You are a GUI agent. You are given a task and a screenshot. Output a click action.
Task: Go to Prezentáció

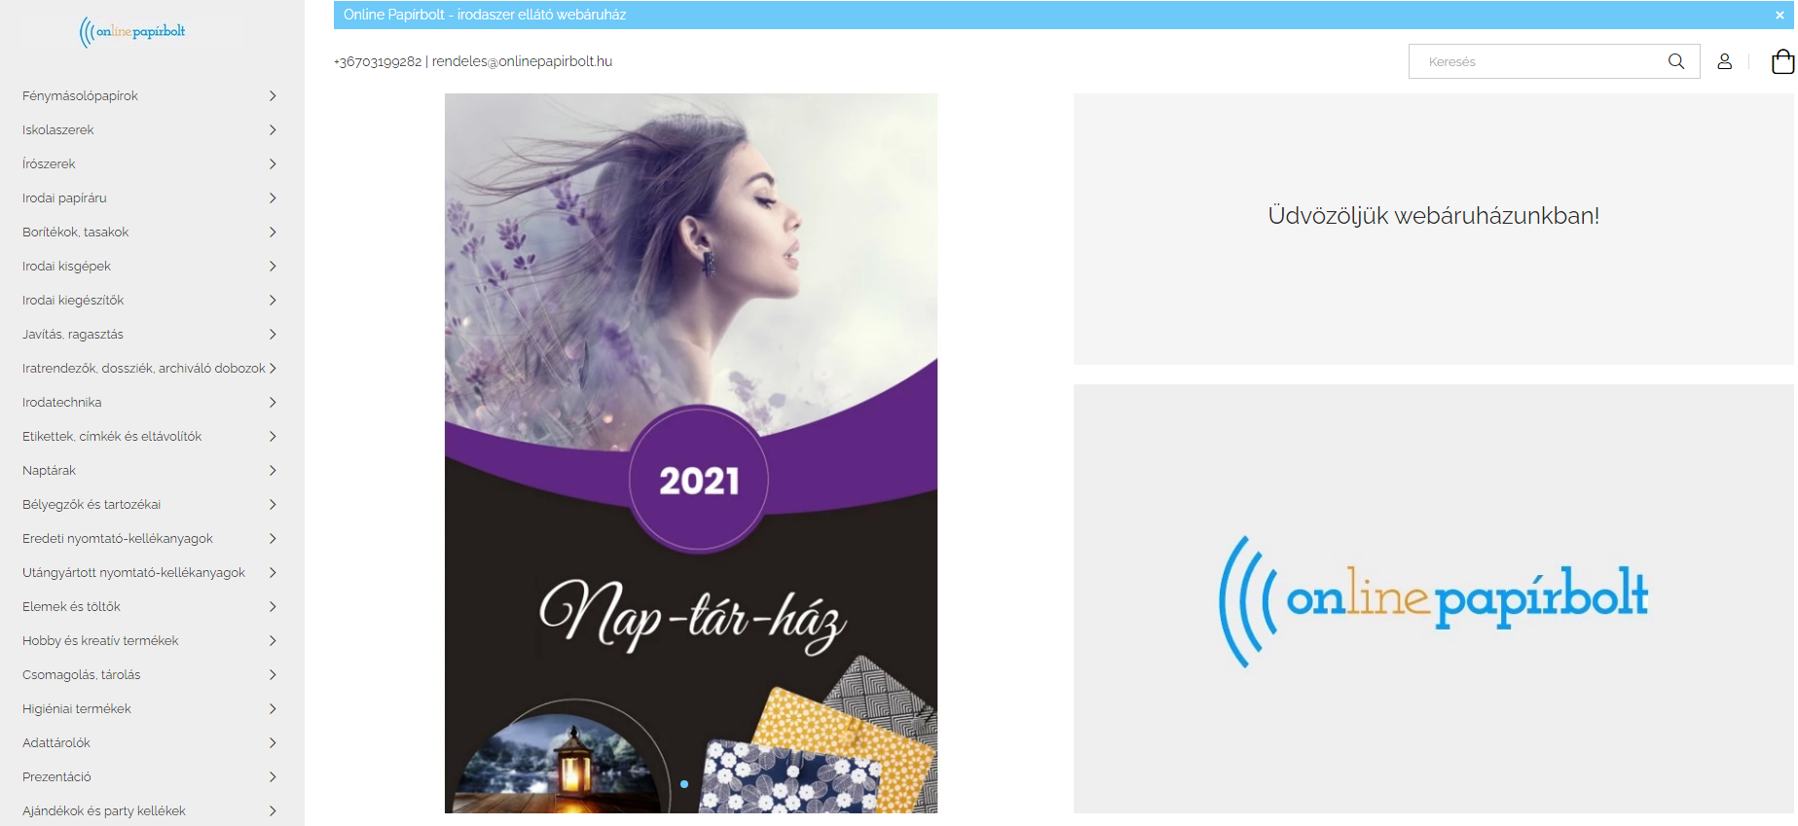tap(56, 776)
